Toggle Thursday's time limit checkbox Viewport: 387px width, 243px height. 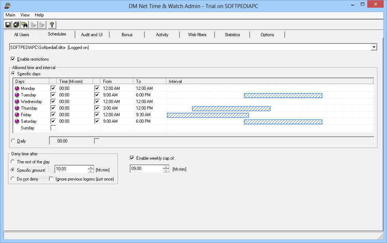[53, 108]
